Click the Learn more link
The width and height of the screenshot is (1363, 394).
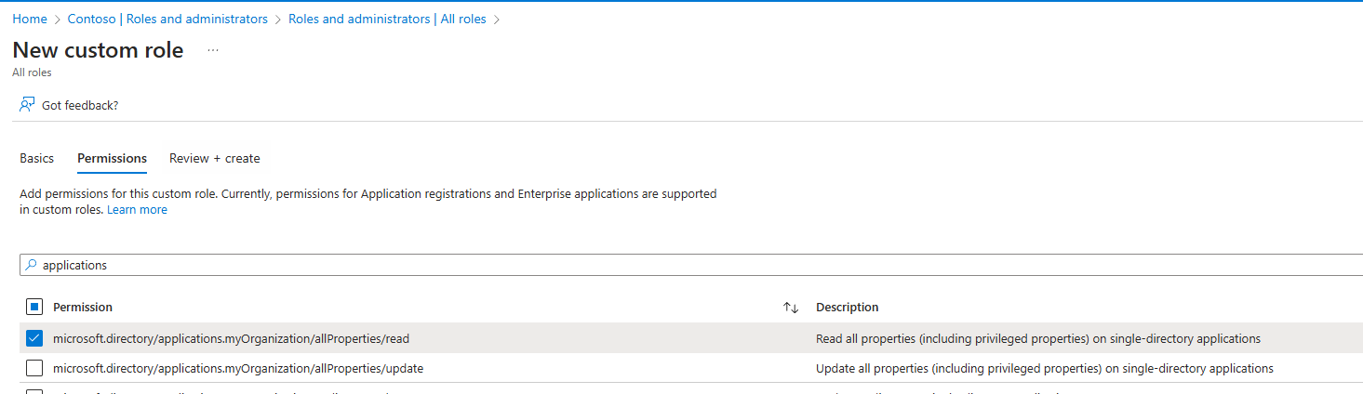tap(137, 210)
